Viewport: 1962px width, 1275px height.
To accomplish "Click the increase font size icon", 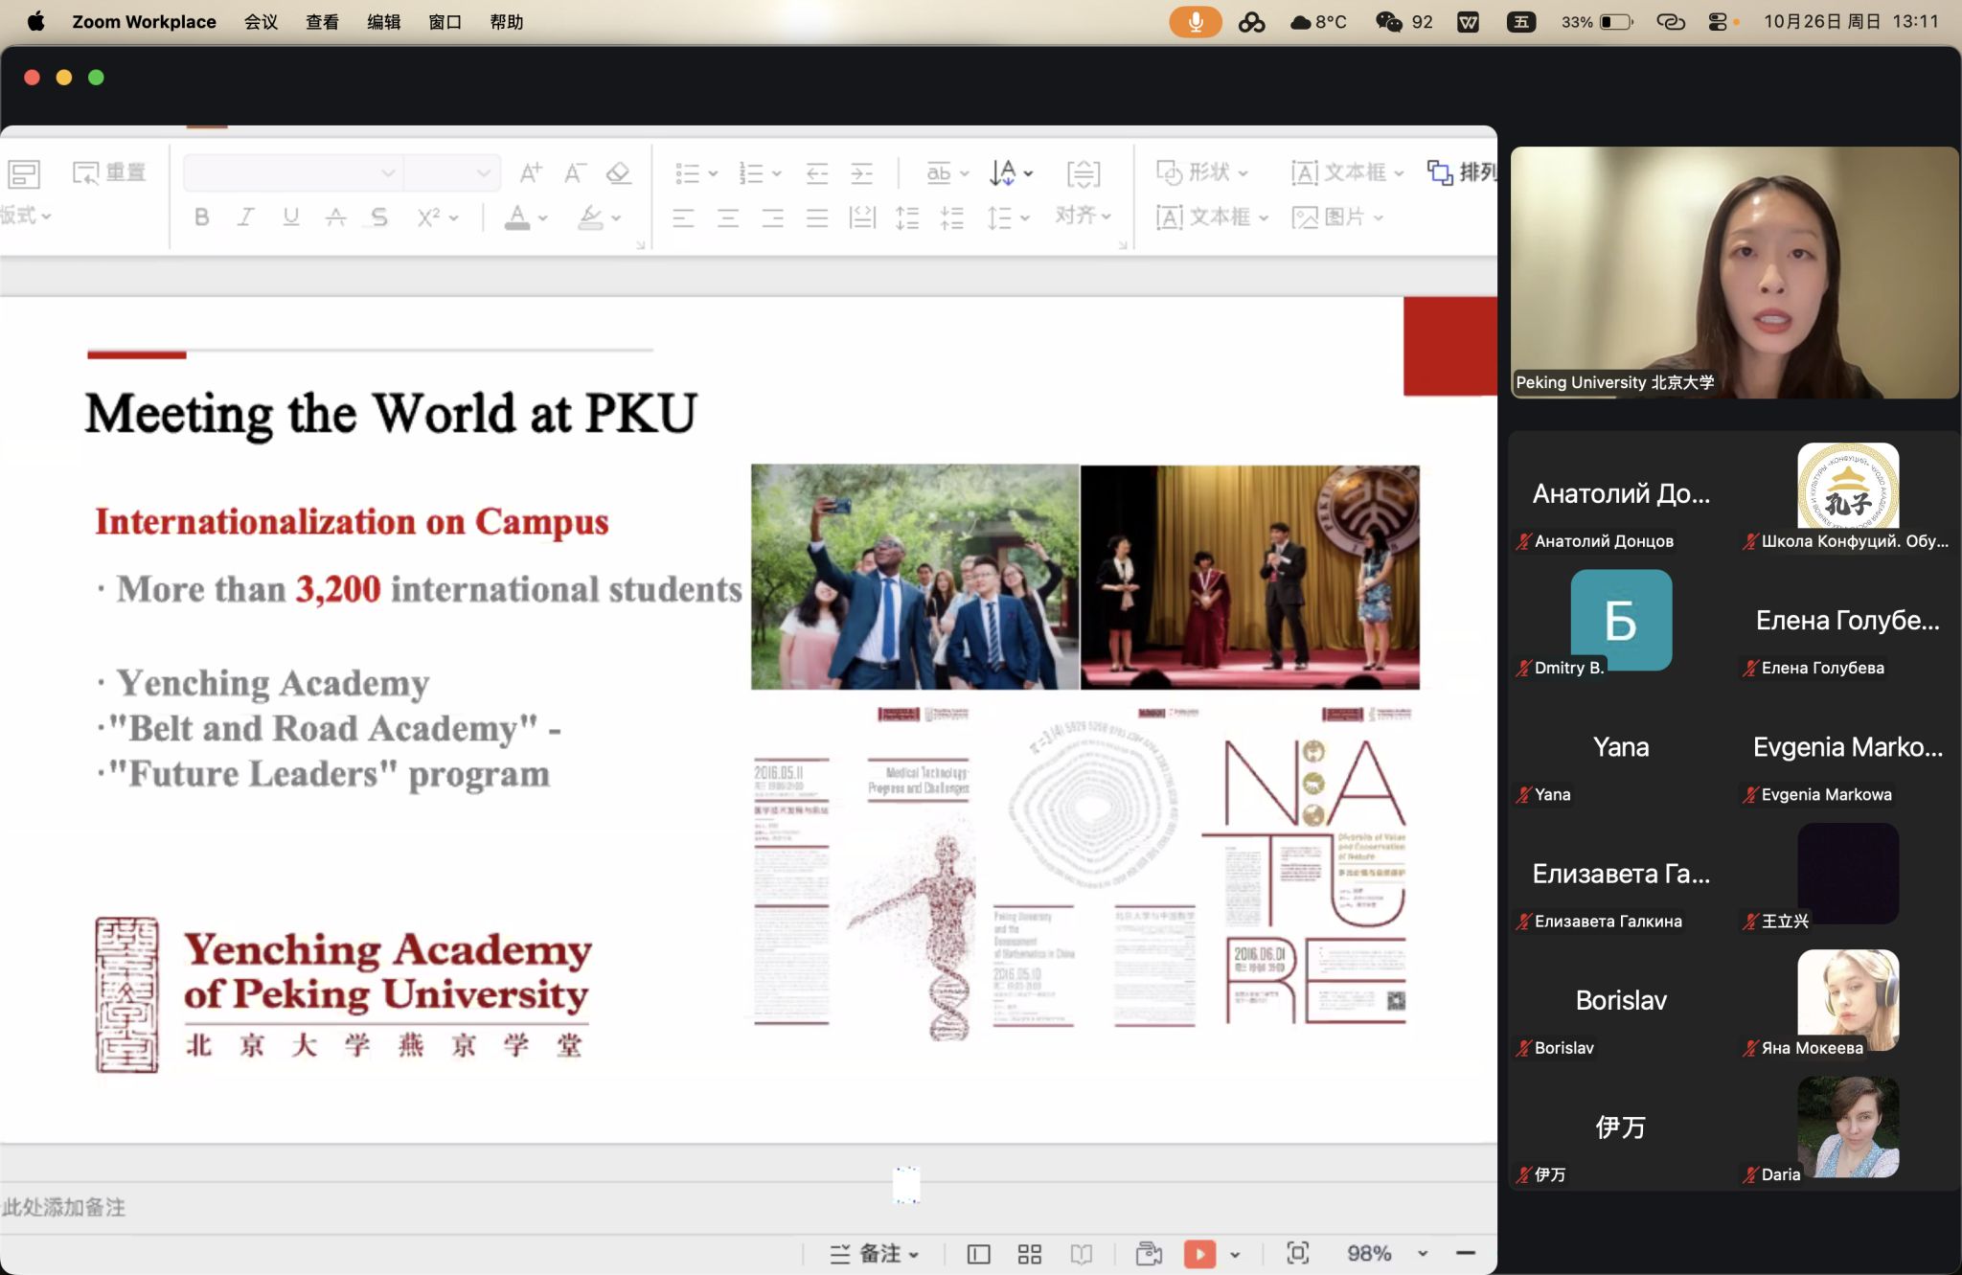I will [x=530, y=173].
